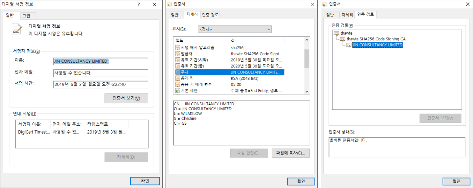
Task: Click thawte SHA256 Code Signing CA icon
Action: [x=343, y=39]
